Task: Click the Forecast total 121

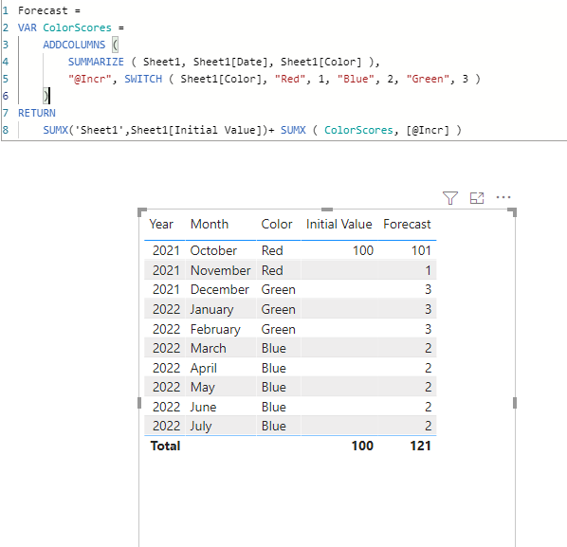Action: point(420,446)
